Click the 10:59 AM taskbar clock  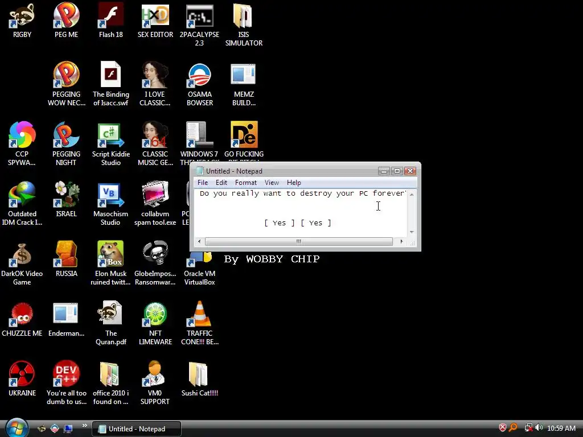(x=561, y=428)
